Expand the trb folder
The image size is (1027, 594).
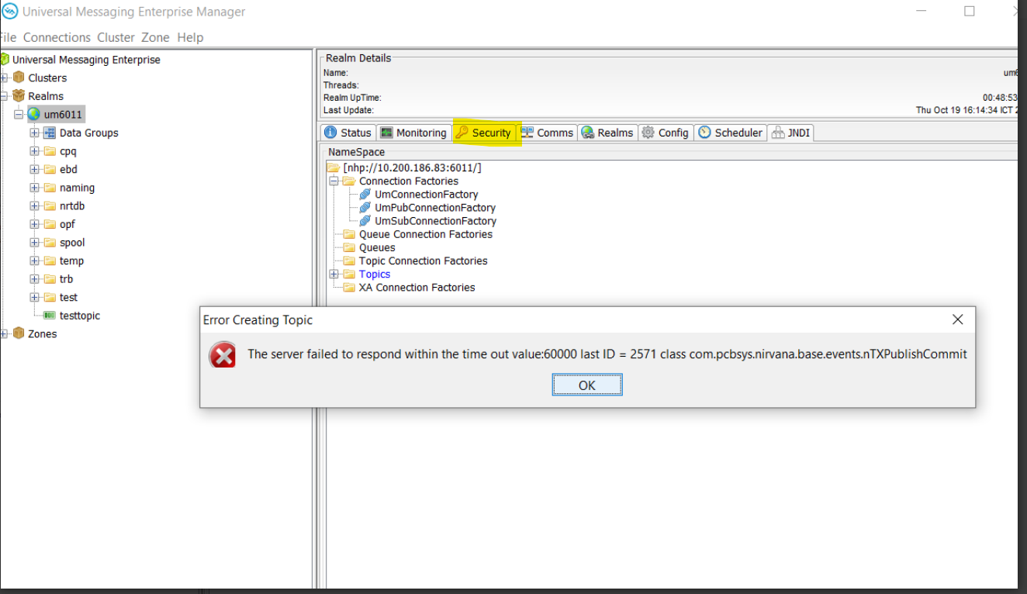35,279
